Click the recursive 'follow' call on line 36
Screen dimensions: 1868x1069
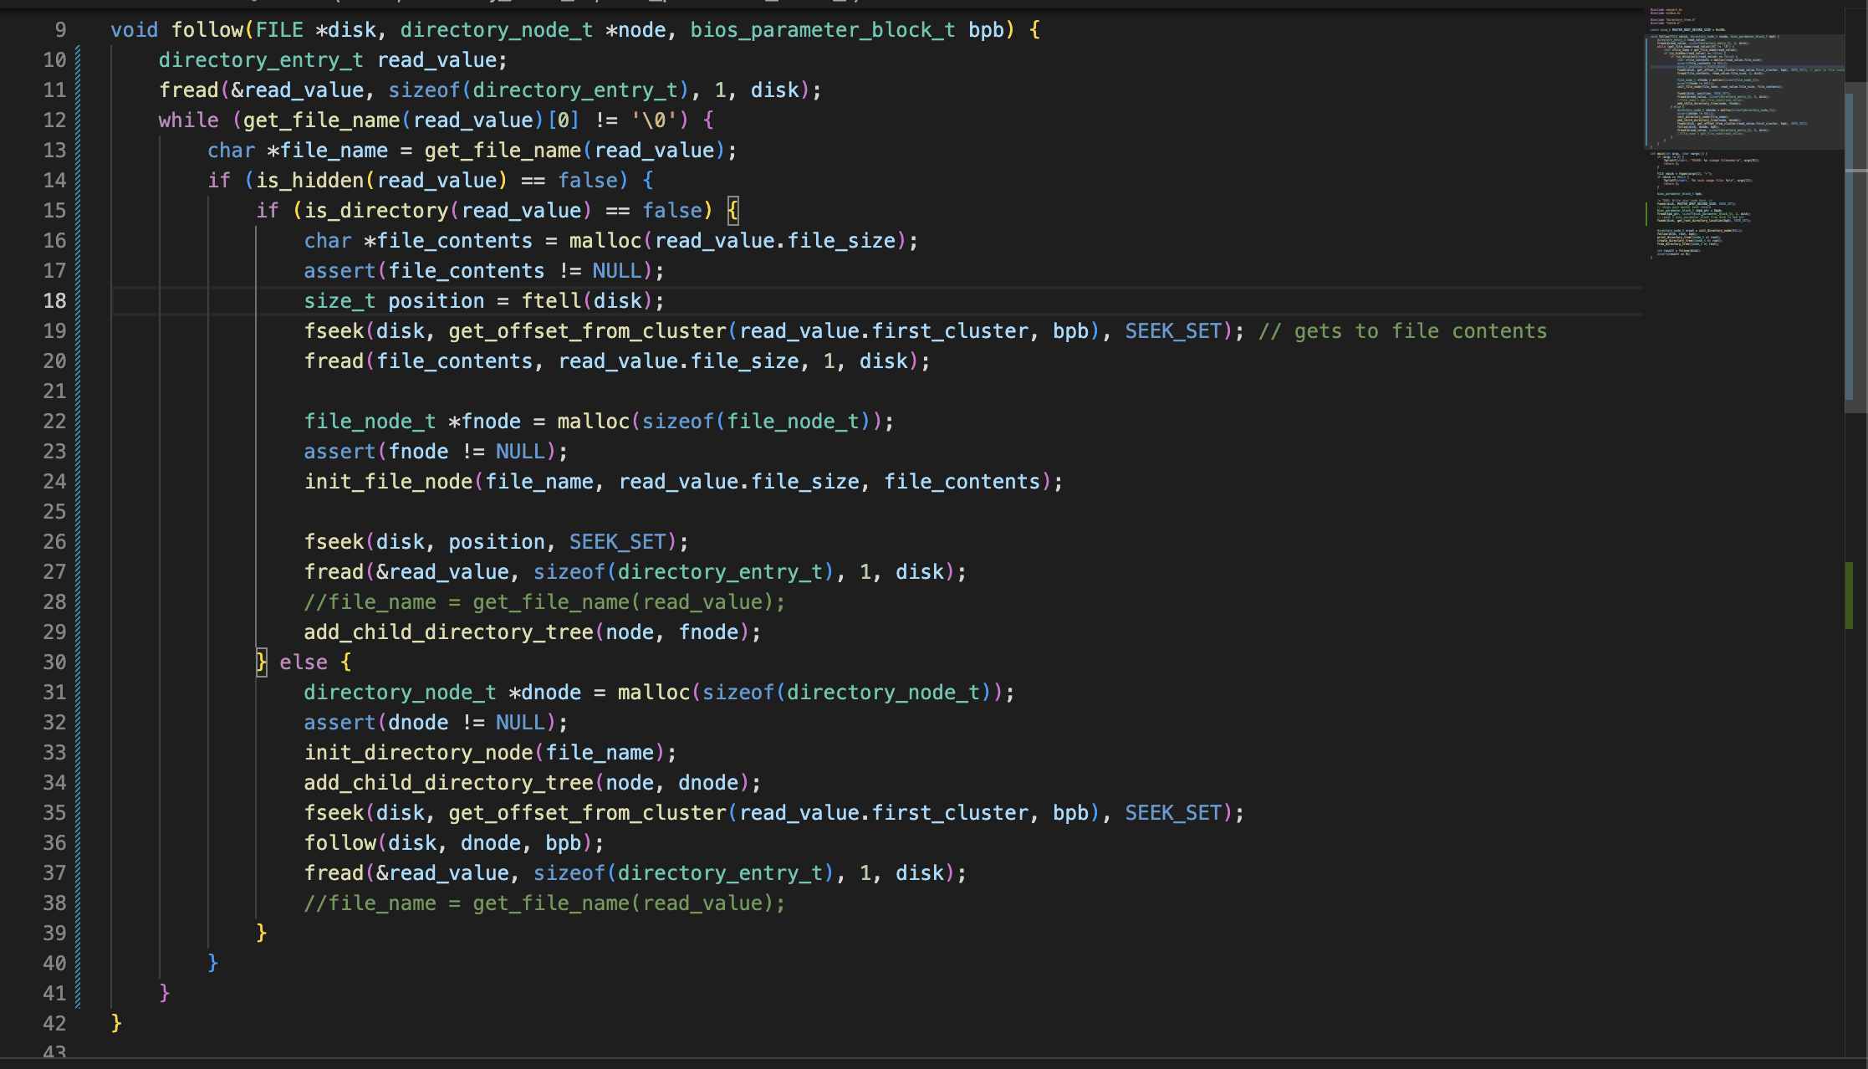point(339,843)
